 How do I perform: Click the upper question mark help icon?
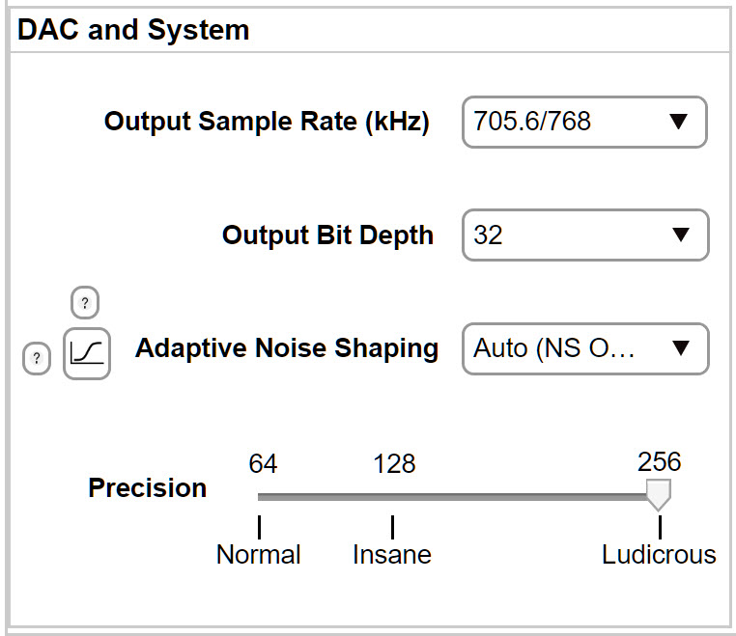click(x=85, y=302)
